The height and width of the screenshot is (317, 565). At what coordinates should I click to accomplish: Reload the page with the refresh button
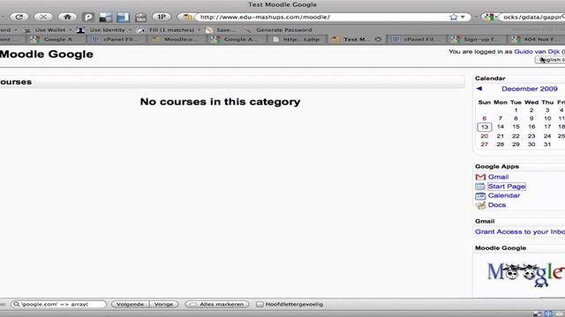pos(19,17)
